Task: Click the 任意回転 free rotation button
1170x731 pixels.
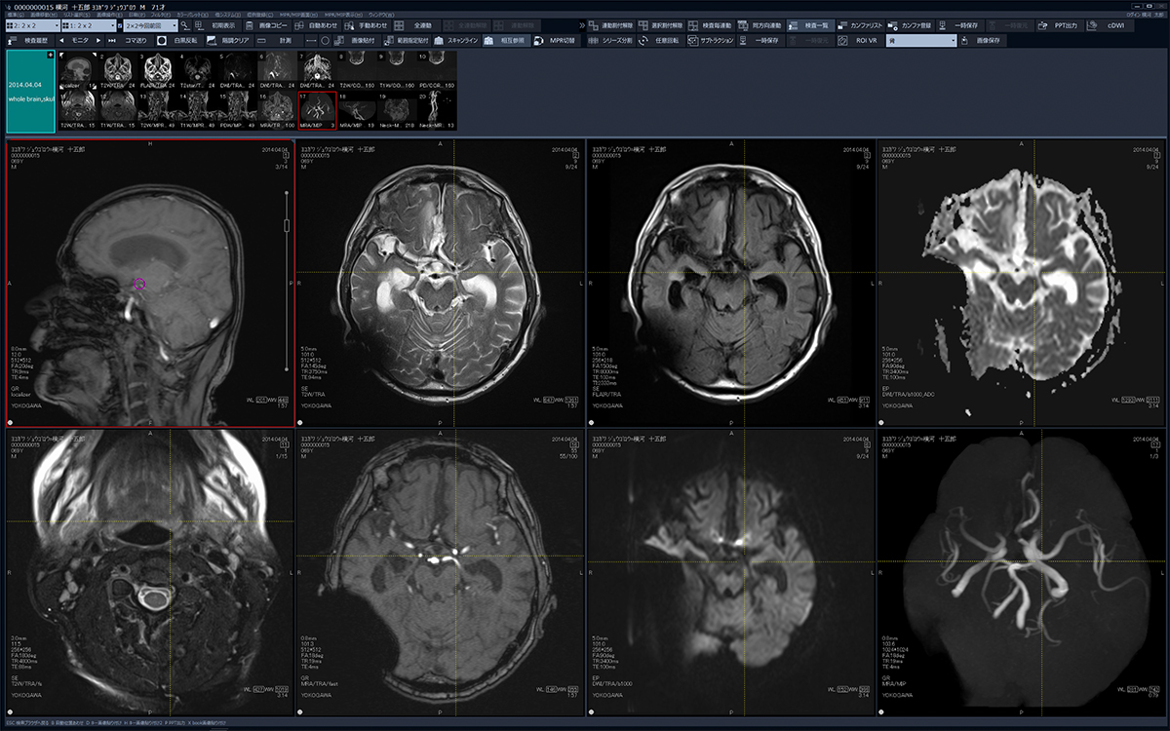Action: [663, 40]
